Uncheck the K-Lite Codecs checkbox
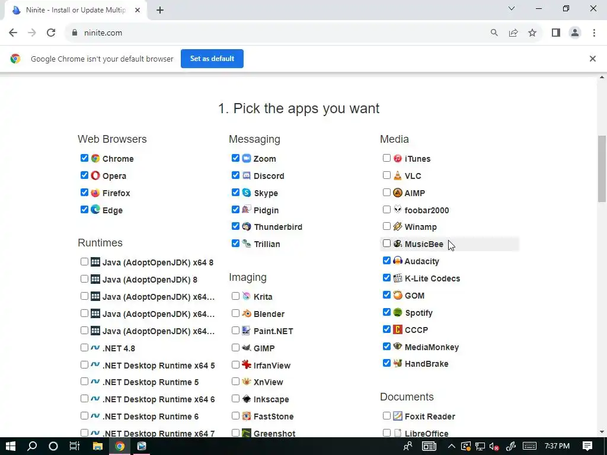Screen dimensions: 607x455 (x=386, y=278)
